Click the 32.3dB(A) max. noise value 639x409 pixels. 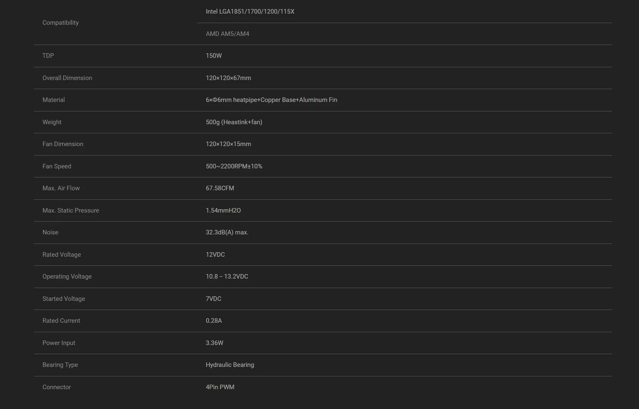point(227,232)
